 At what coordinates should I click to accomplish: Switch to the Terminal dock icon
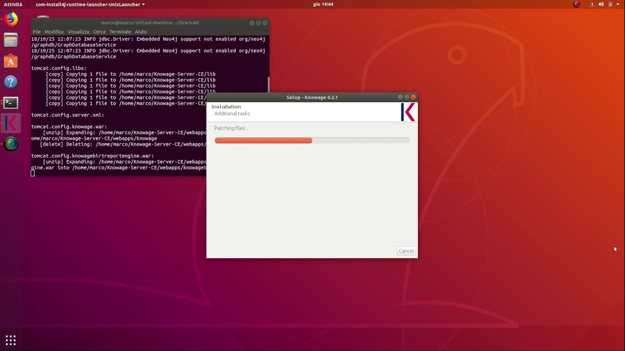[11, 102]
